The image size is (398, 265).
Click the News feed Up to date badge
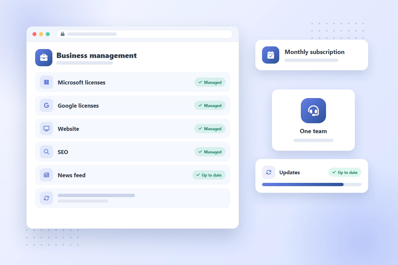click(x=209, y=175)
